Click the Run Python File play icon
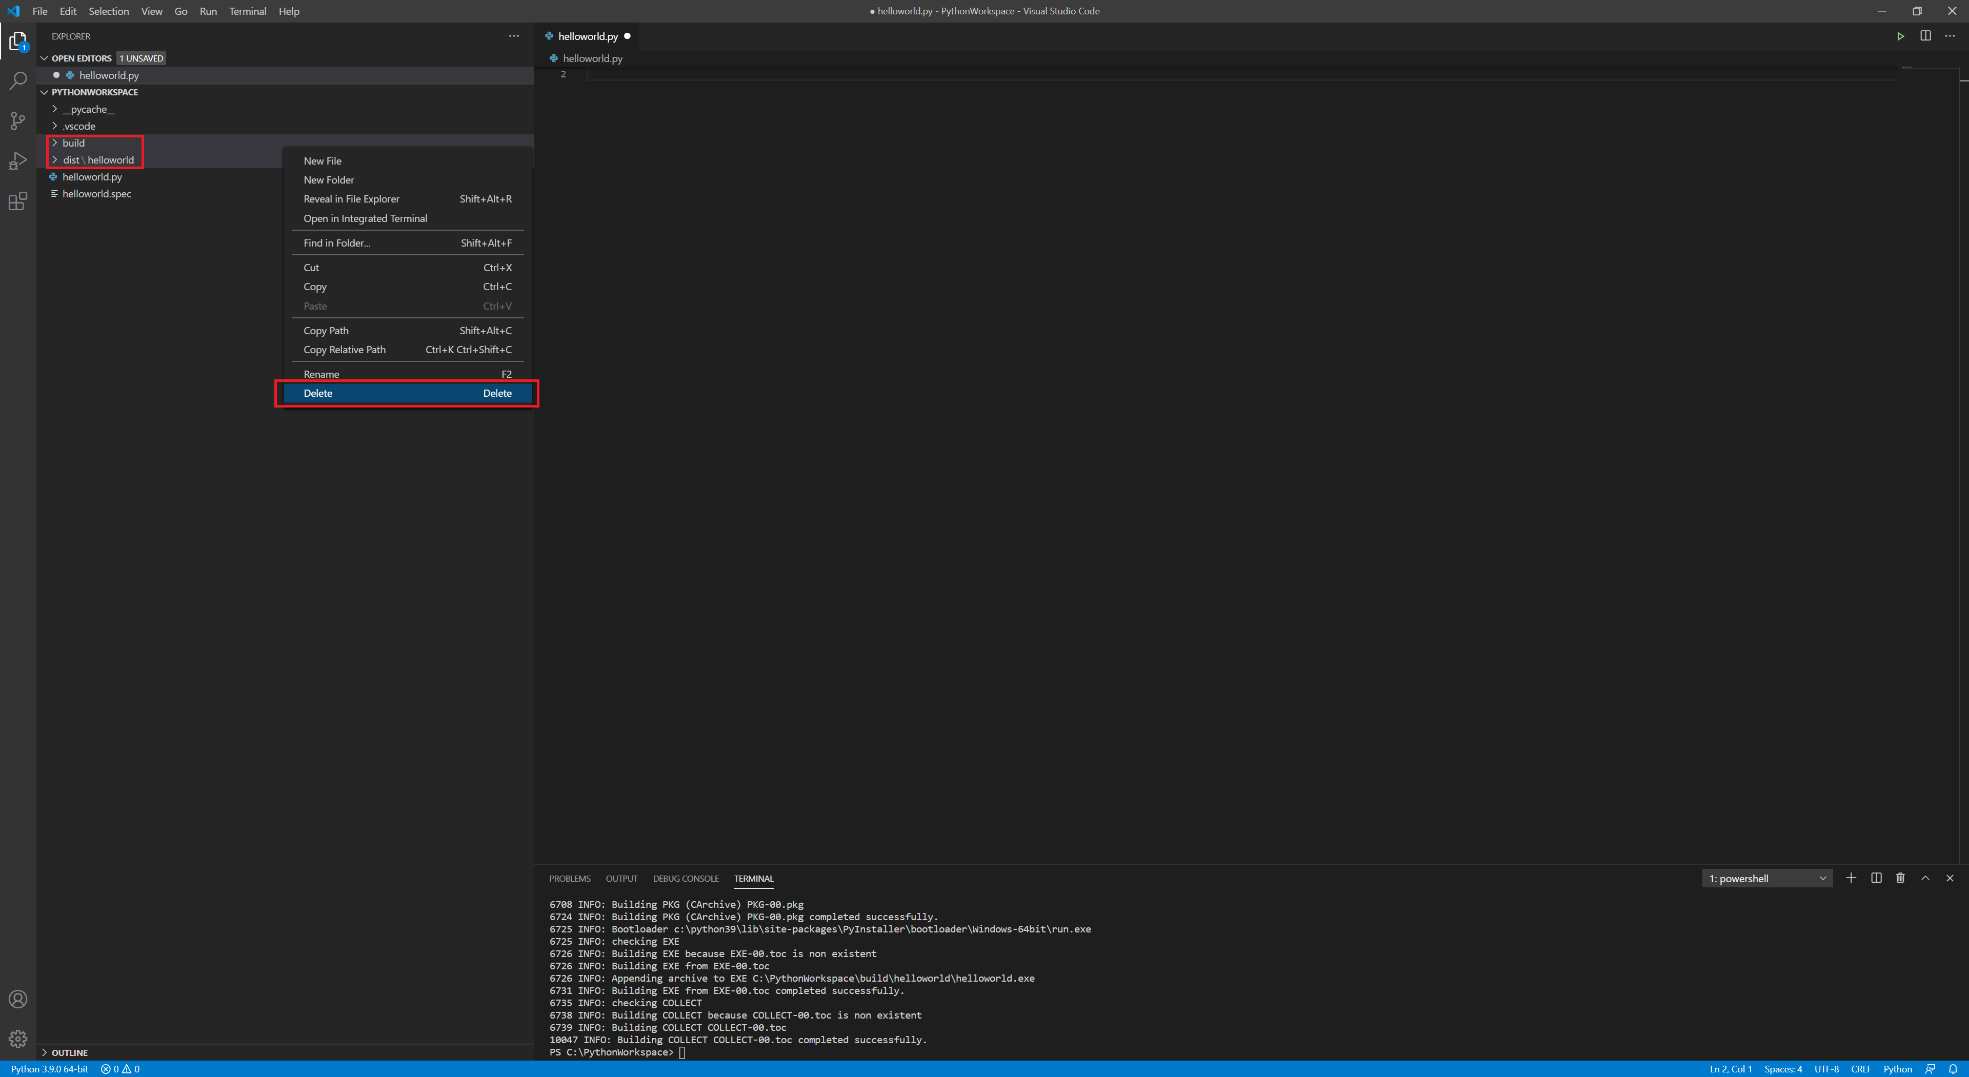 point(1900,36)
